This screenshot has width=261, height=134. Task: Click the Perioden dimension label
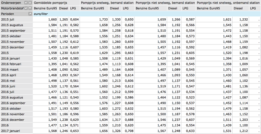[x=8, y=14]
